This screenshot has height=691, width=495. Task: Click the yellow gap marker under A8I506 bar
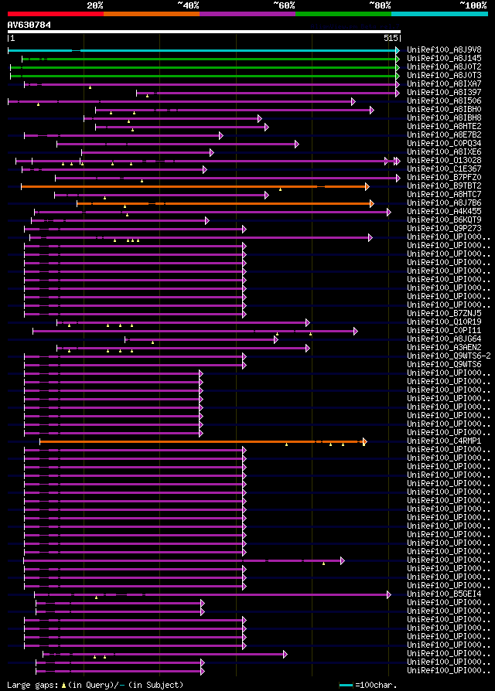tap(39, 104)
